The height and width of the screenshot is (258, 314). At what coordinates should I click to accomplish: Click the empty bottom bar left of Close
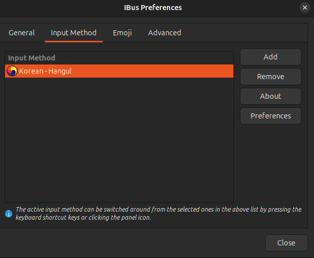pos(131,243)
